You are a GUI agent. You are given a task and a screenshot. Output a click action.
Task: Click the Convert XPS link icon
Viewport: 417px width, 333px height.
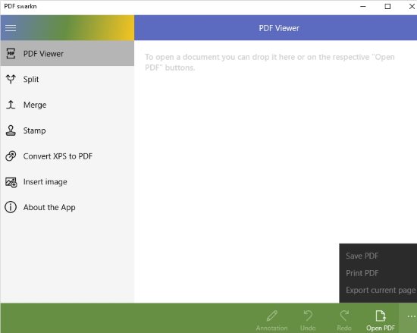coord(11,156)
